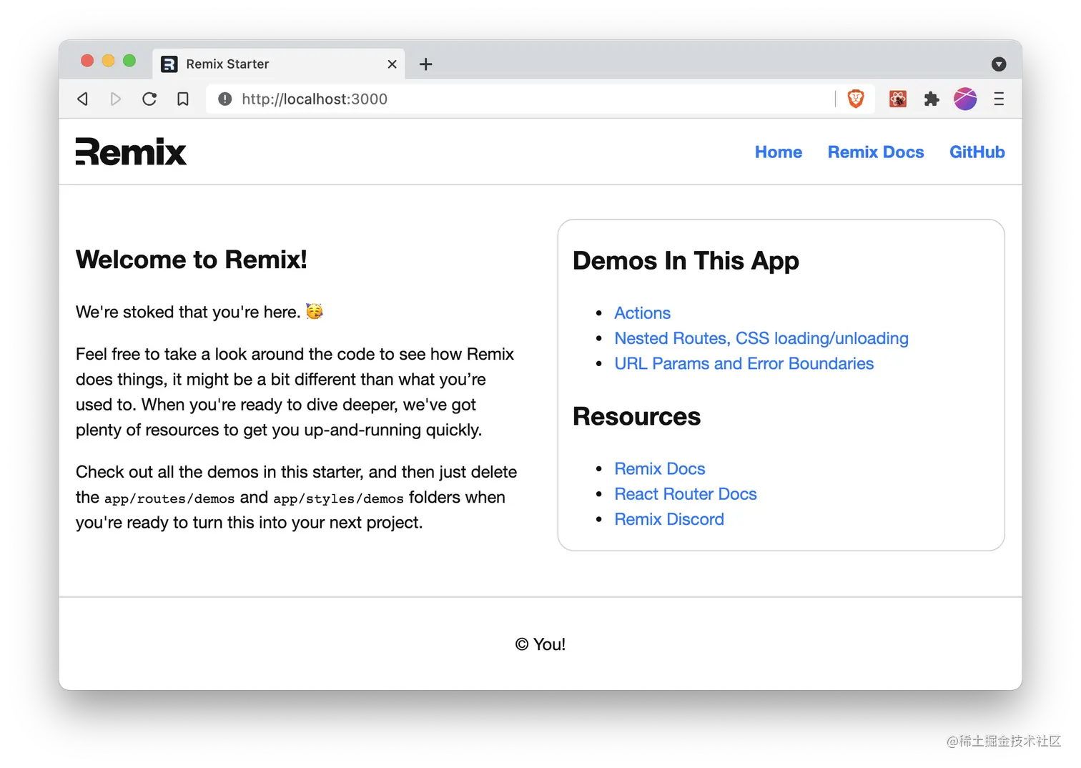The image size is (1081, 768).
Task: Open the Brave Shields lion icon
Action: [x=856, y=99]
